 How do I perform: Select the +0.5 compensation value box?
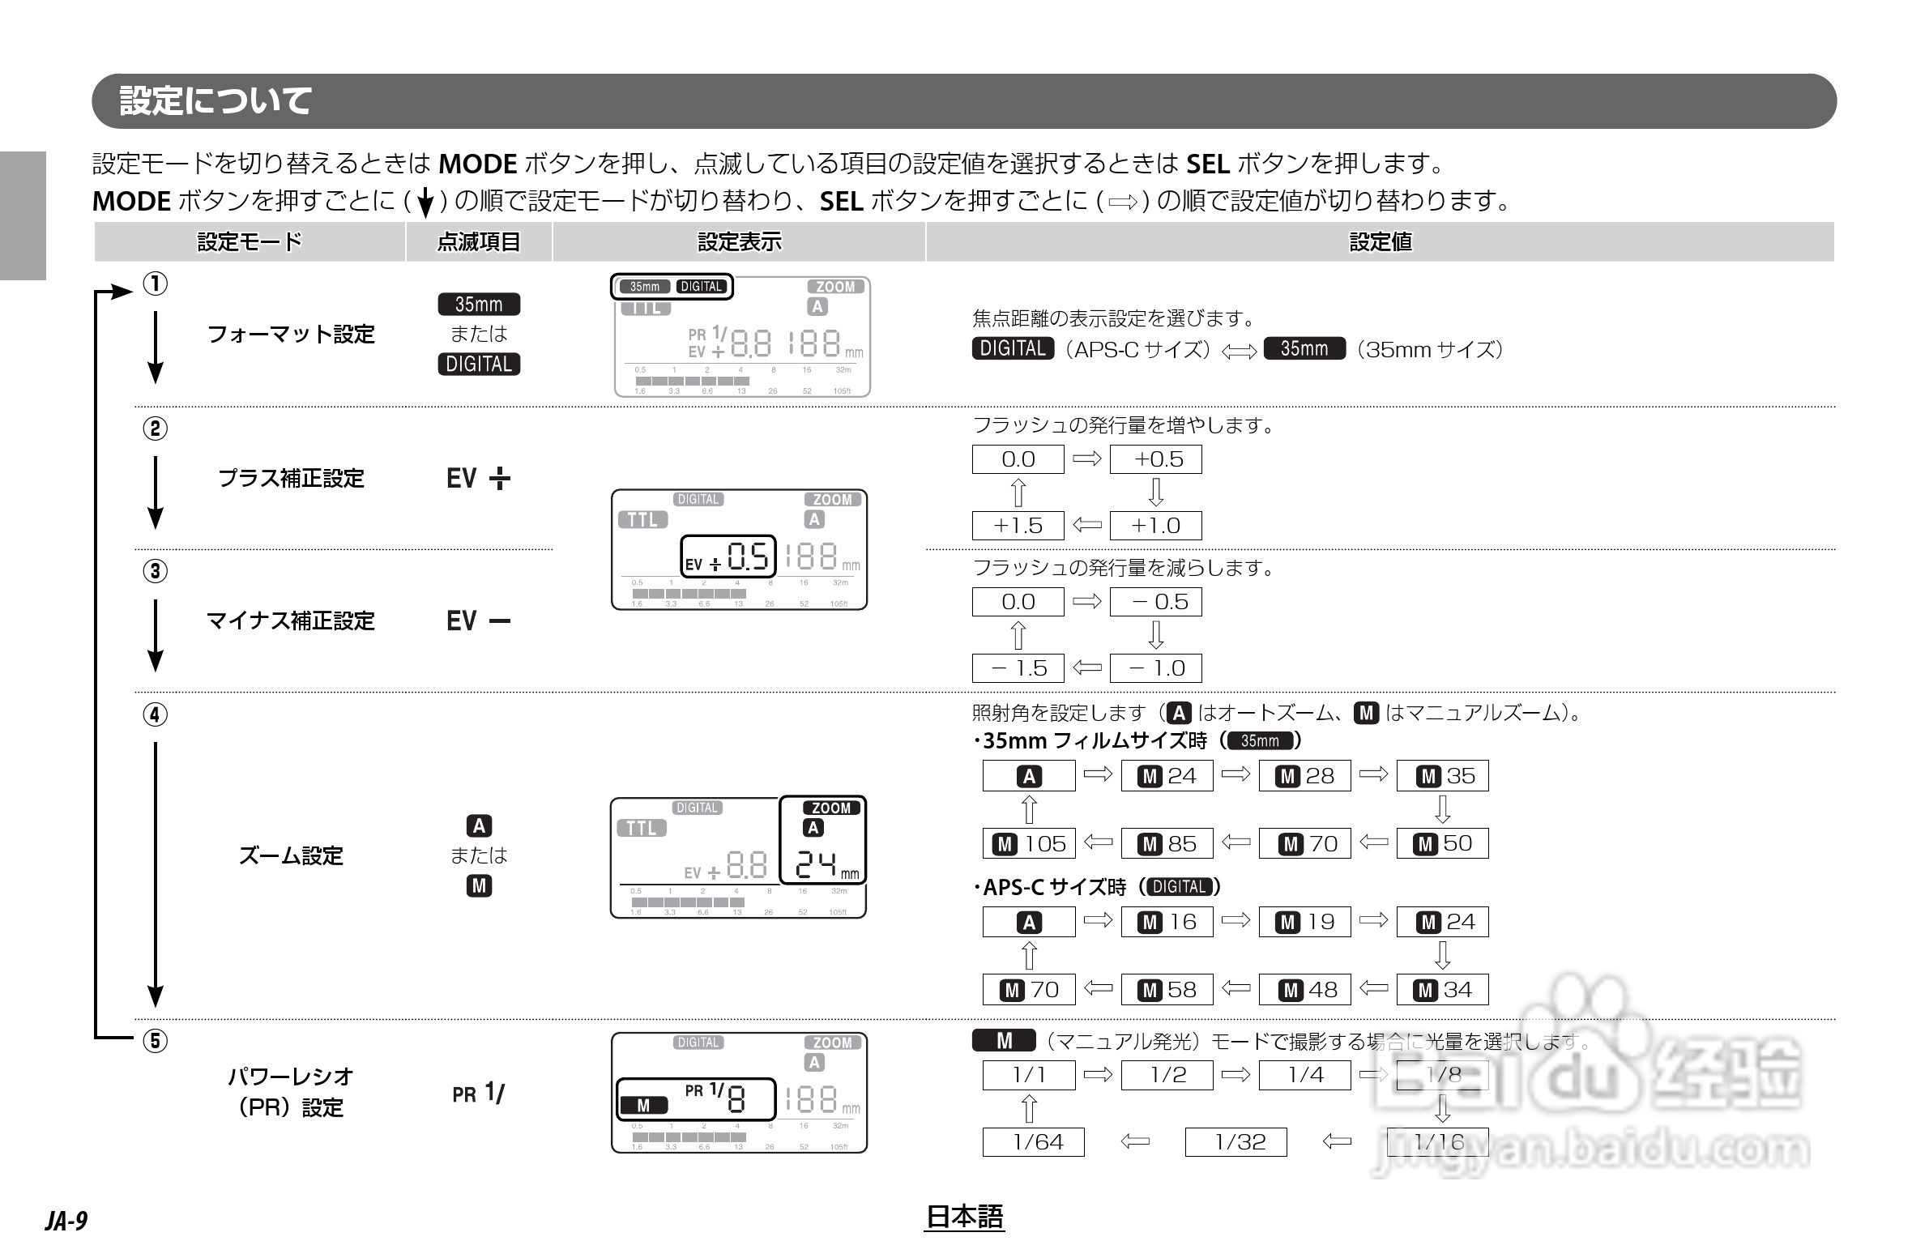(1155, 459)
